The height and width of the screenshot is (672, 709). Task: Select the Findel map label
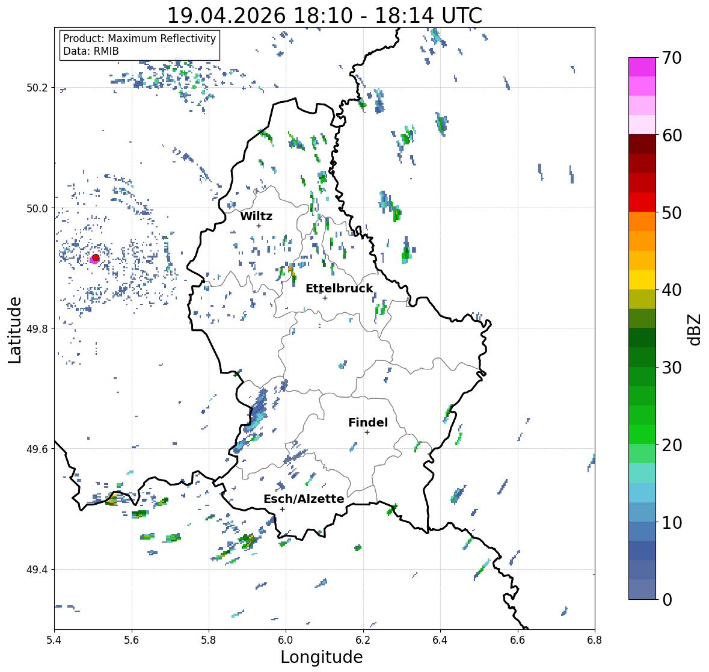pyautogui.click(x=367, y=422)
